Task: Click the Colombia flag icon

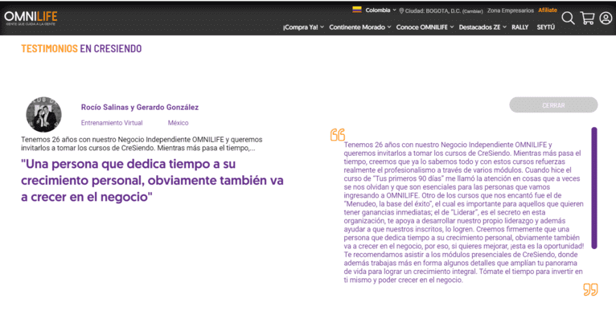Action: click(x=357, y=10)
